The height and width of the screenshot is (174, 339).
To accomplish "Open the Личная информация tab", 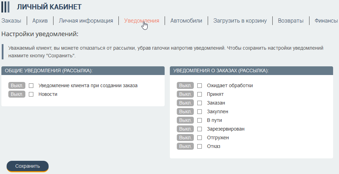I will coord(86,21).
